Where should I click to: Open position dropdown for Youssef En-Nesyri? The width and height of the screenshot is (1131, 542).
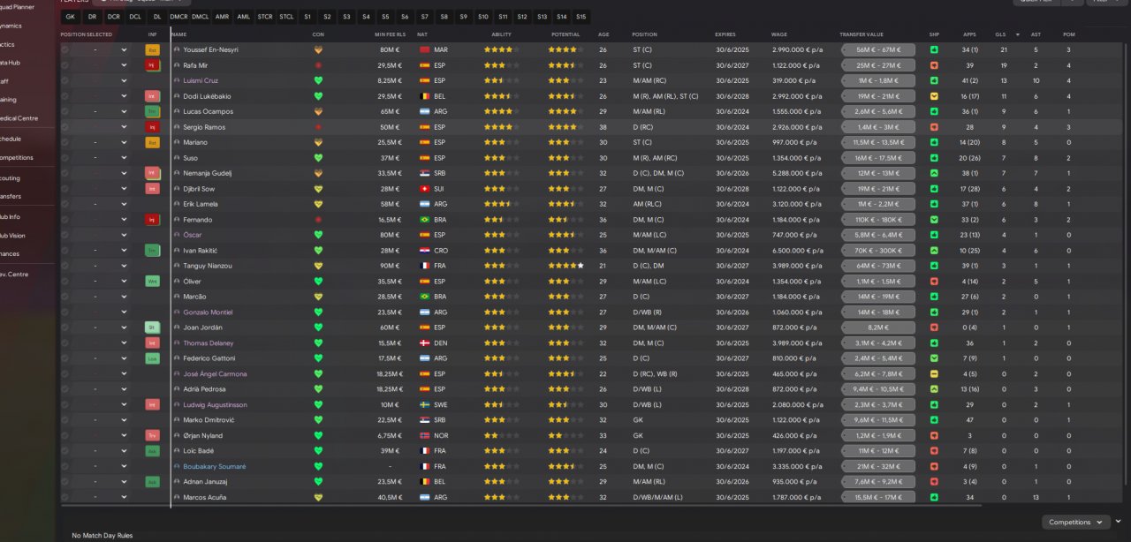coord(124,50)
